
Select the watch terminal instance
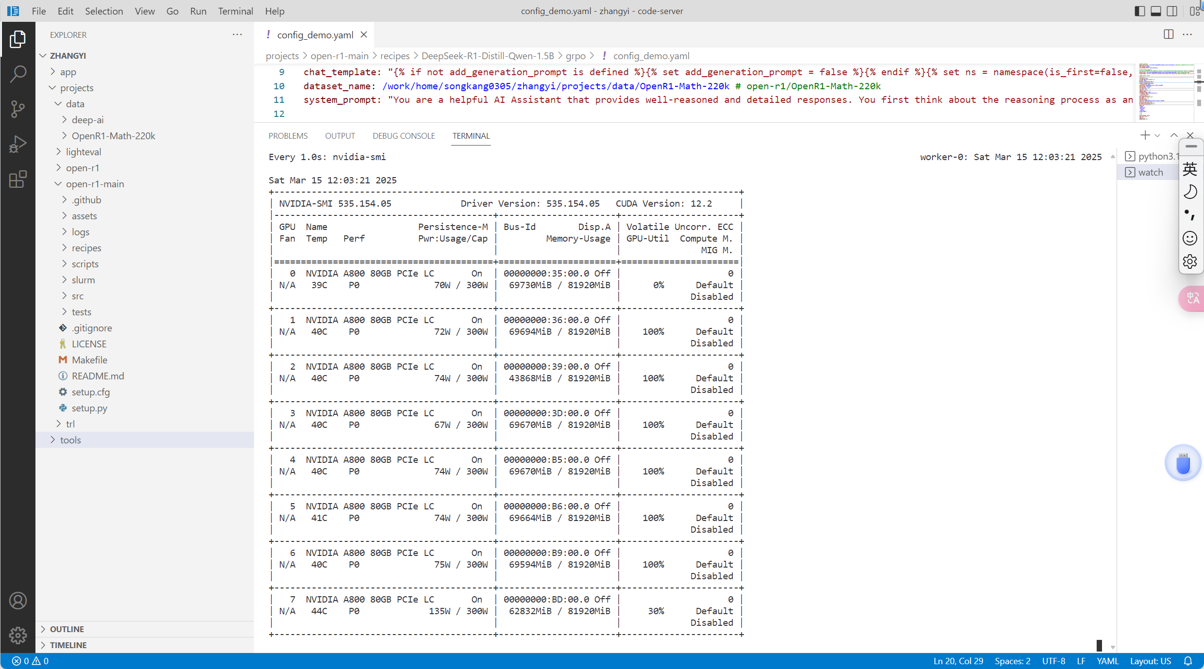coord(1150,172)
